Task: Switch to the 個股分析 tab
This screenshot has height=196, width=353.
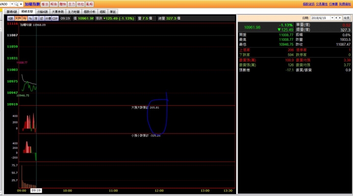Action: tap(90, 12)
